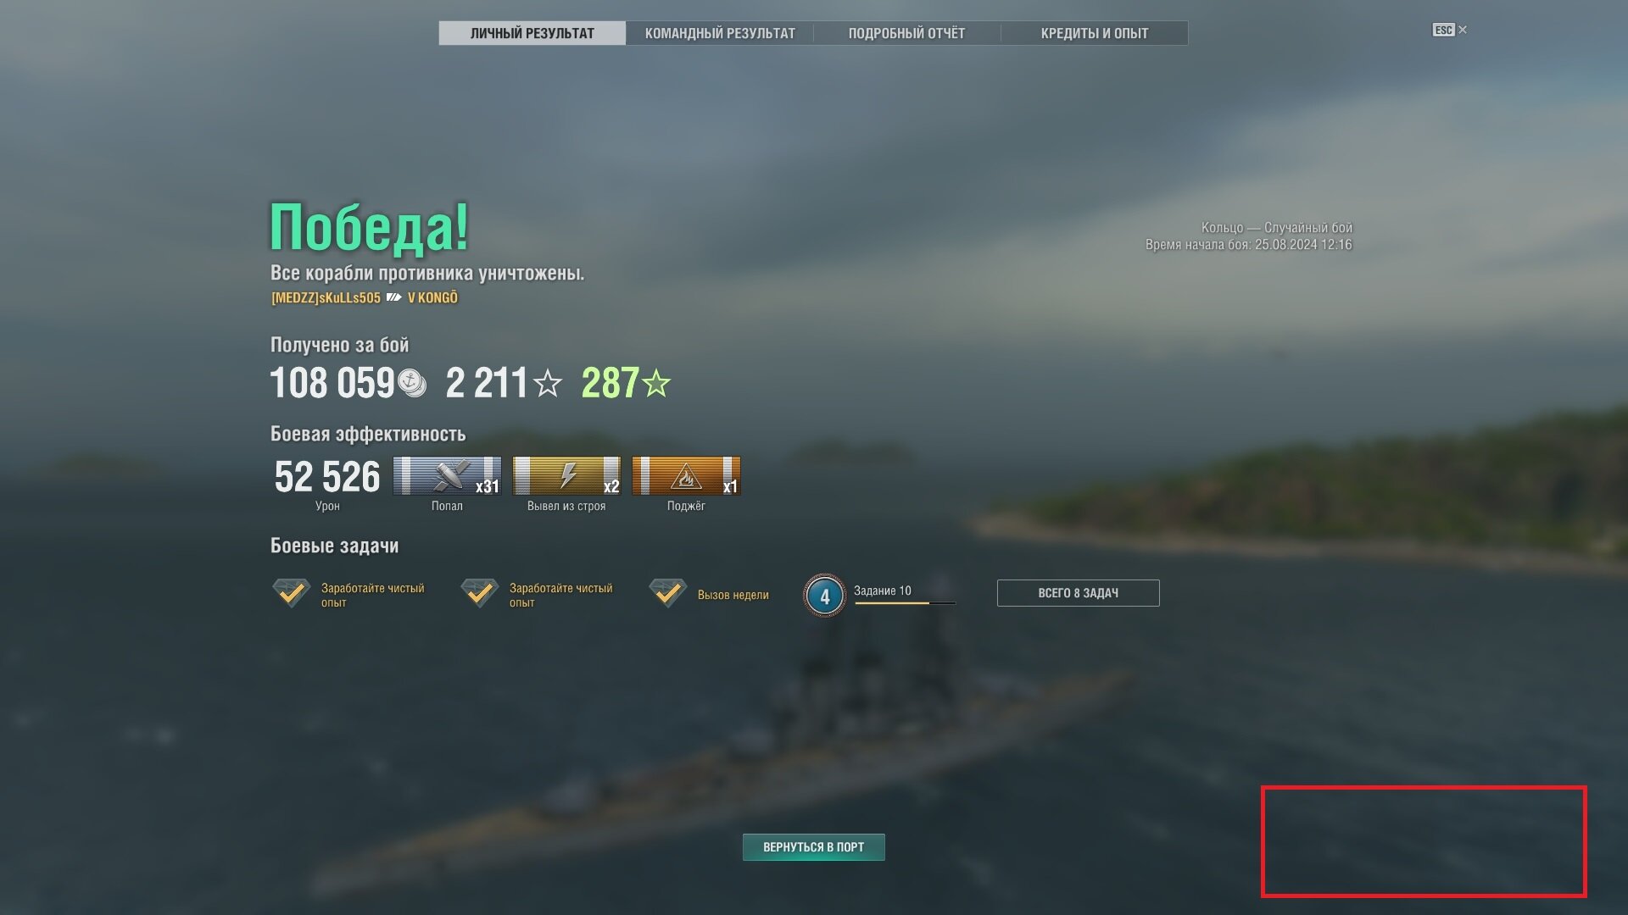Open the 'Подробный отчёт' tab
Viewport: 1628px width, 915px height.
(906, 33)
